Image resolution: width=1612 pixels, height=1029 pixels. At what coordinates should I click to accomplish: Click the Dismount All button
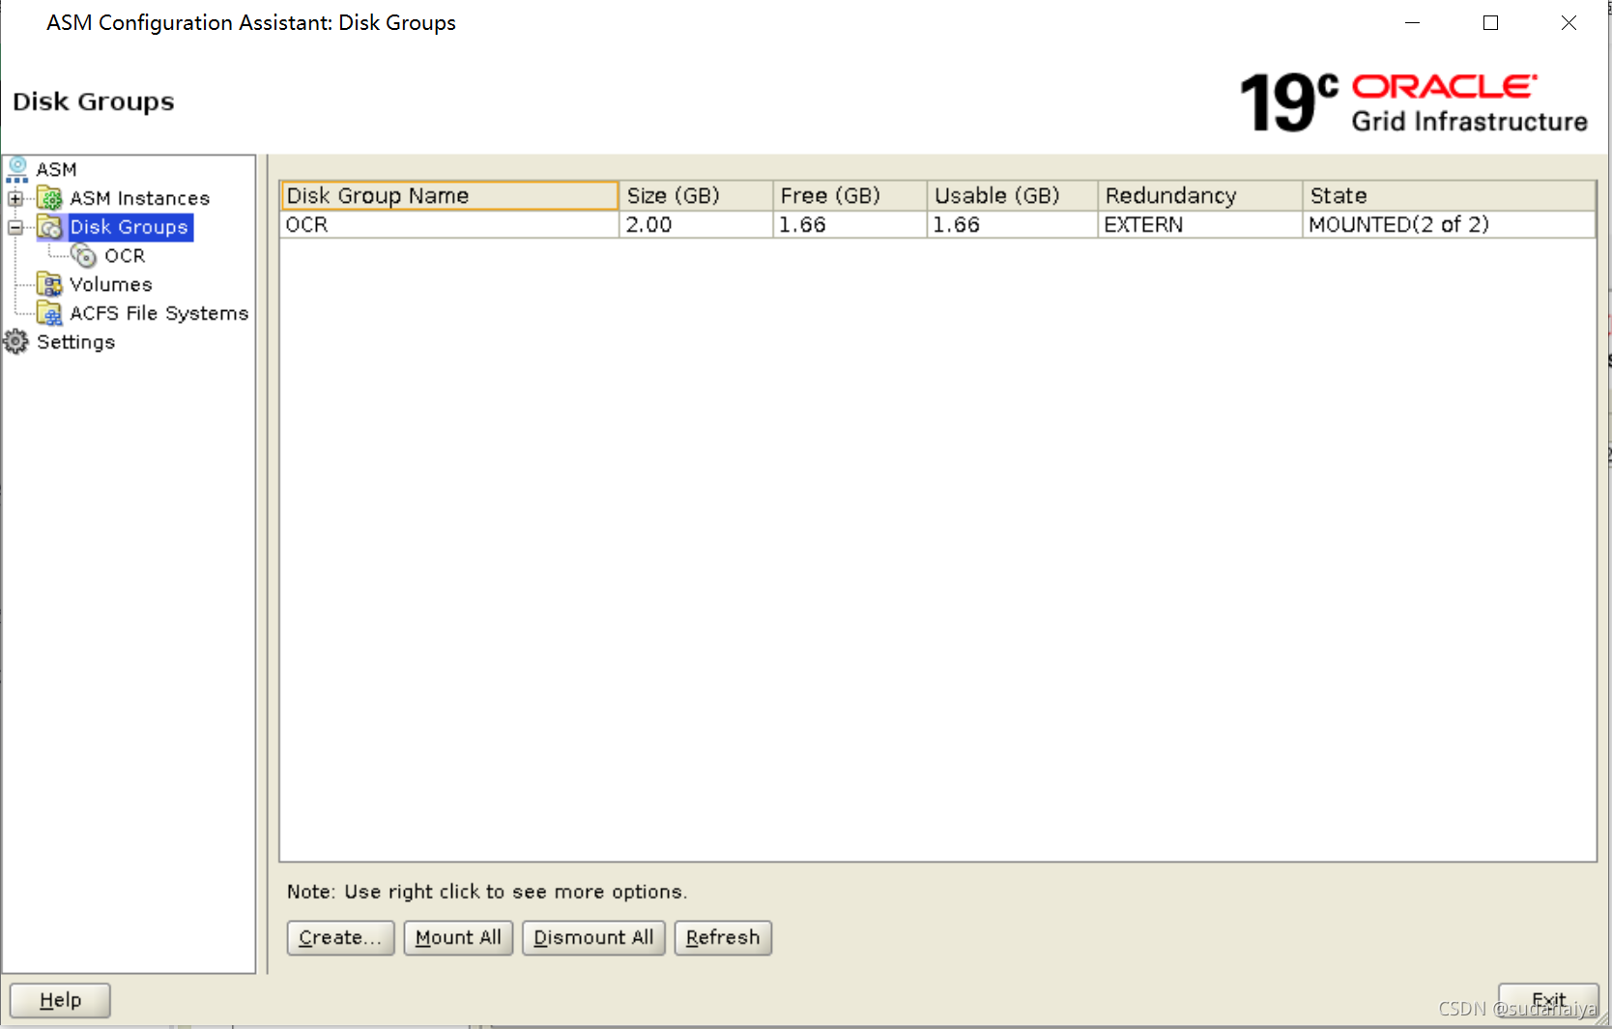593,937
